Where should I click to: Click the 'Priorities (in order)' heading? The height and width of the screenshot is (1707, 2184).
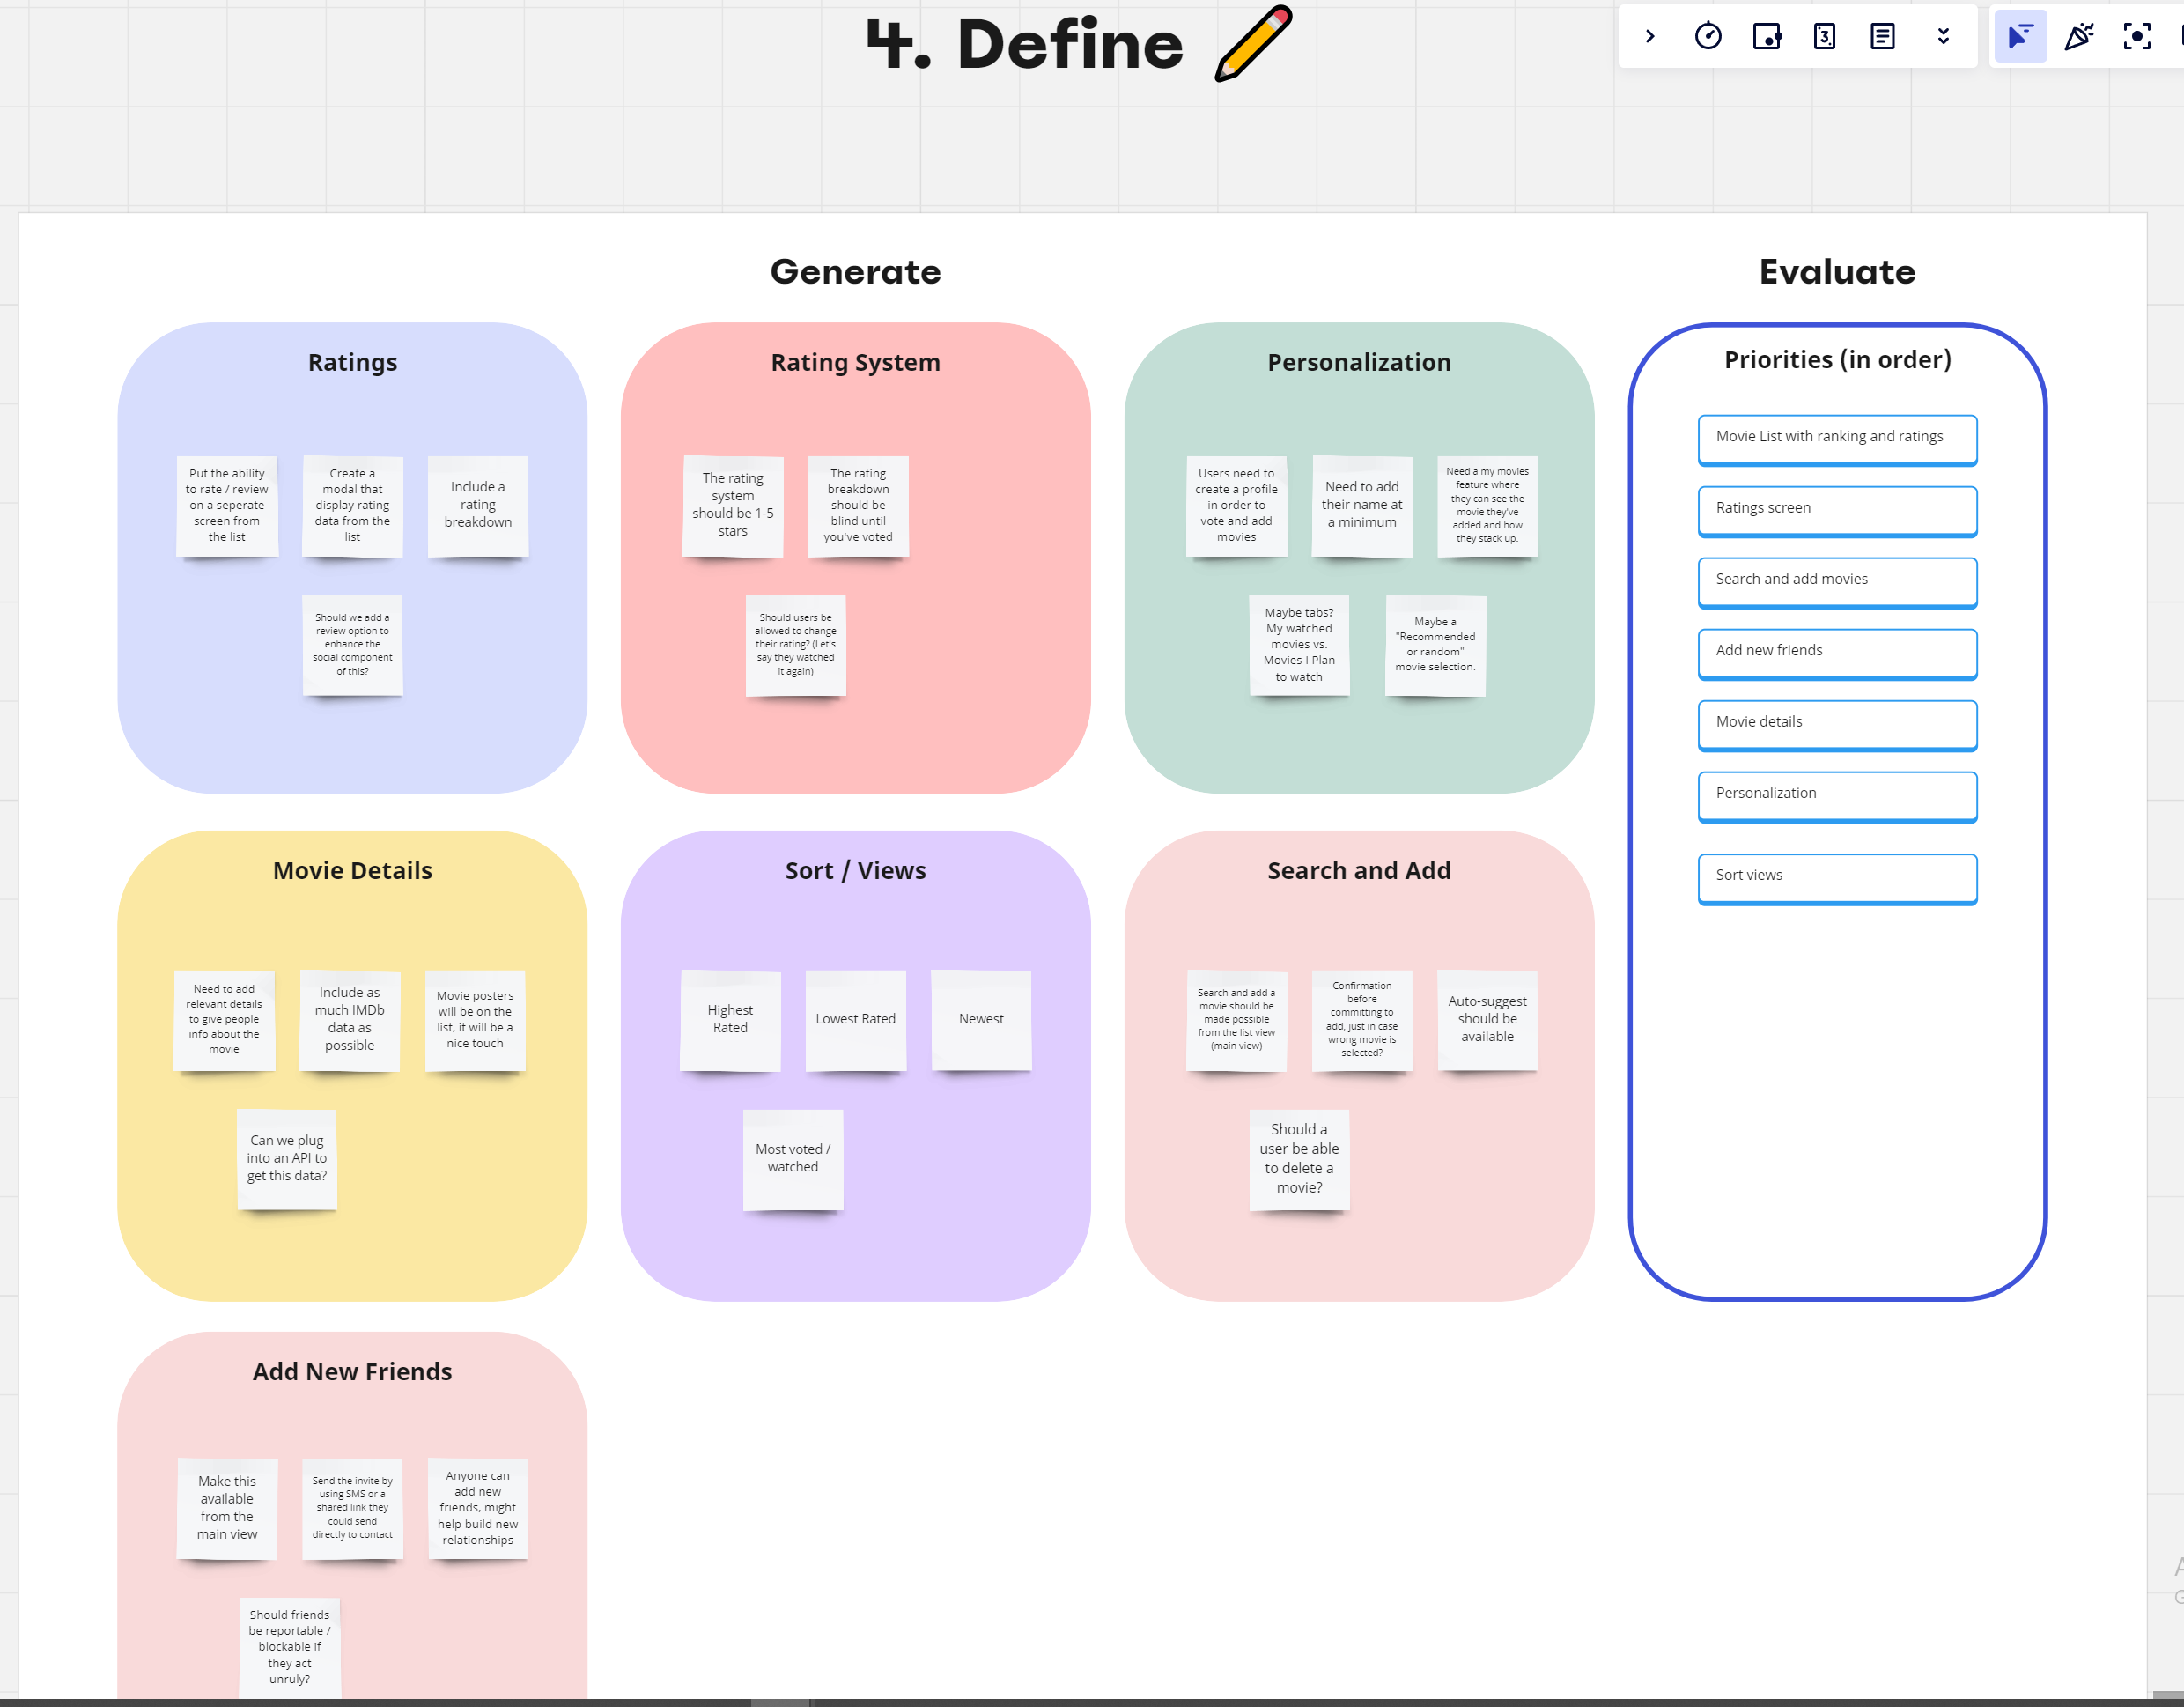pyautogui.click(x=1837, y=360)
